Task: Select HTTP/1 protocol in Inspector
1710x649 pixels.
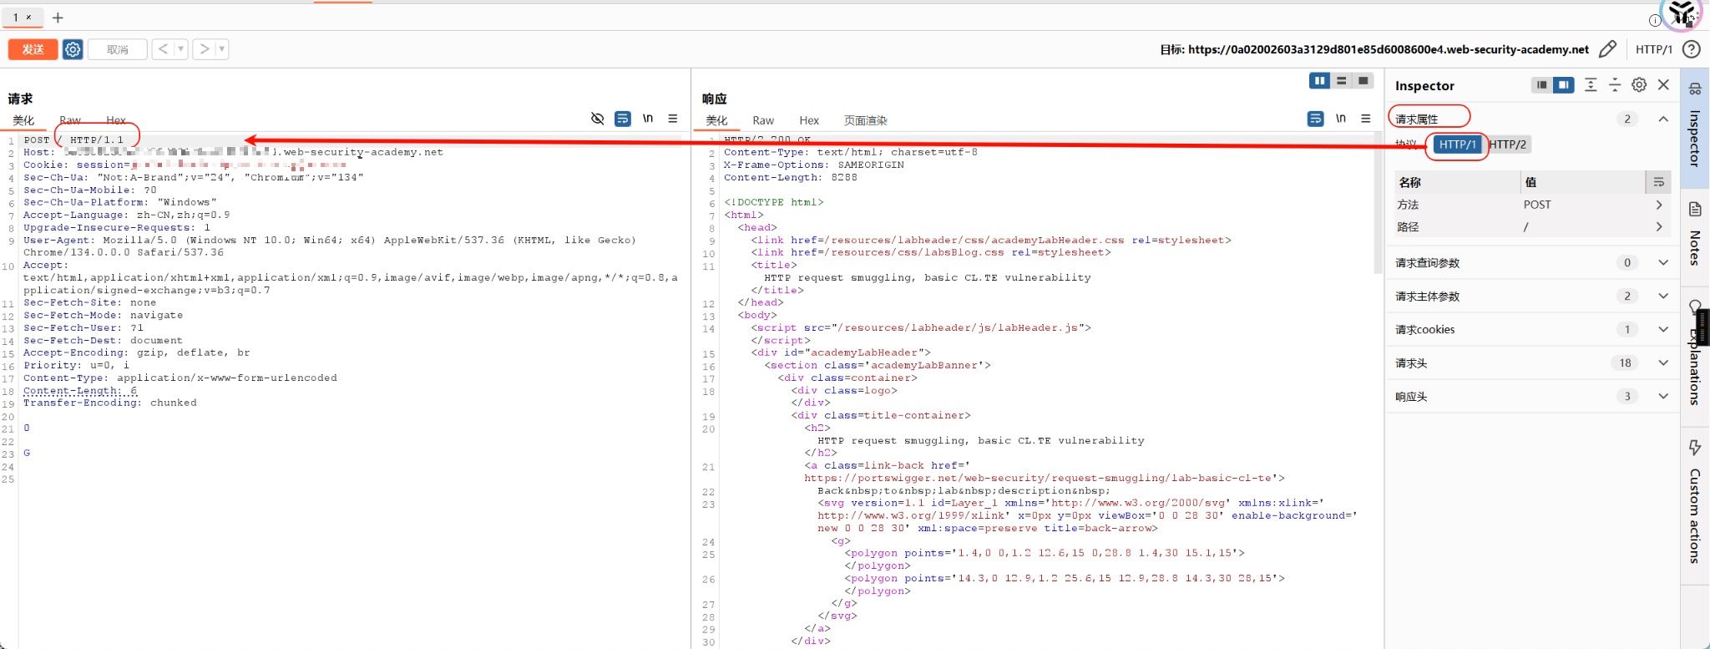Action: click(x=1457, y=145)
